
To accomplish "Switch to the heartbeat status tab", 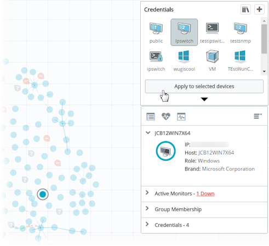I will 166,116.
